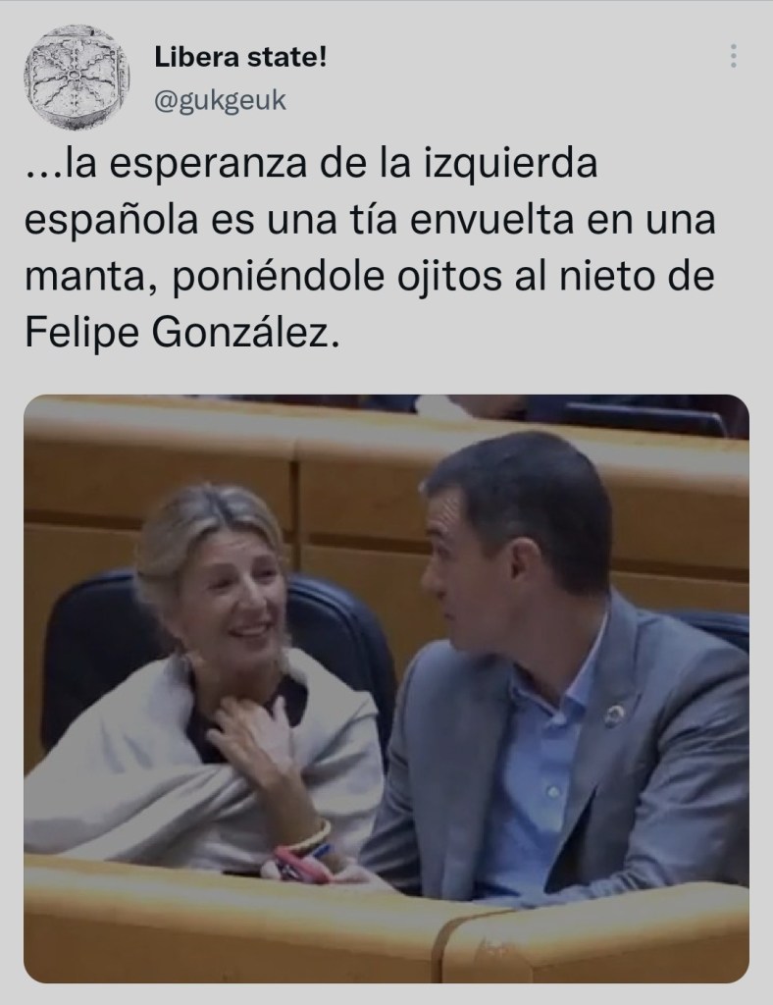Open the Libera state! display name
This screenshot has height=1005, width=773.
pyautogui.click(x=240, y=58)
